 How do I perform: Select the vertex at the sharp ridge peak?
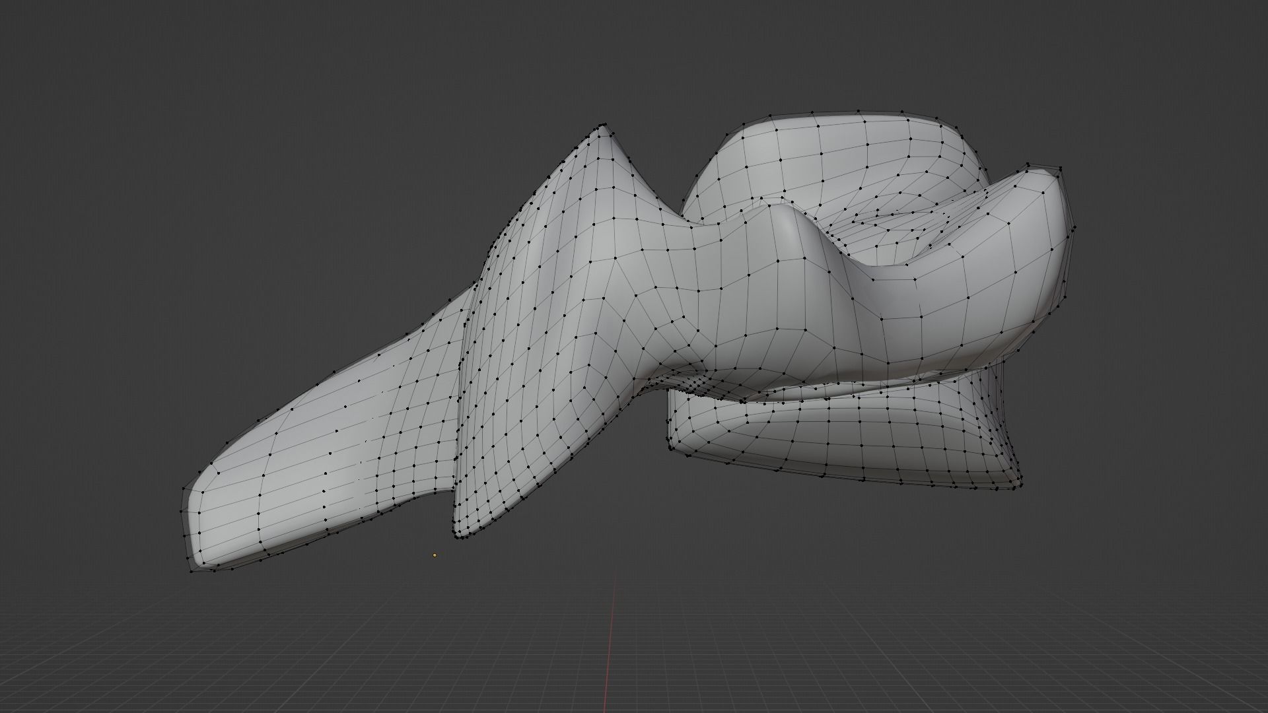[x=604, y=124]
